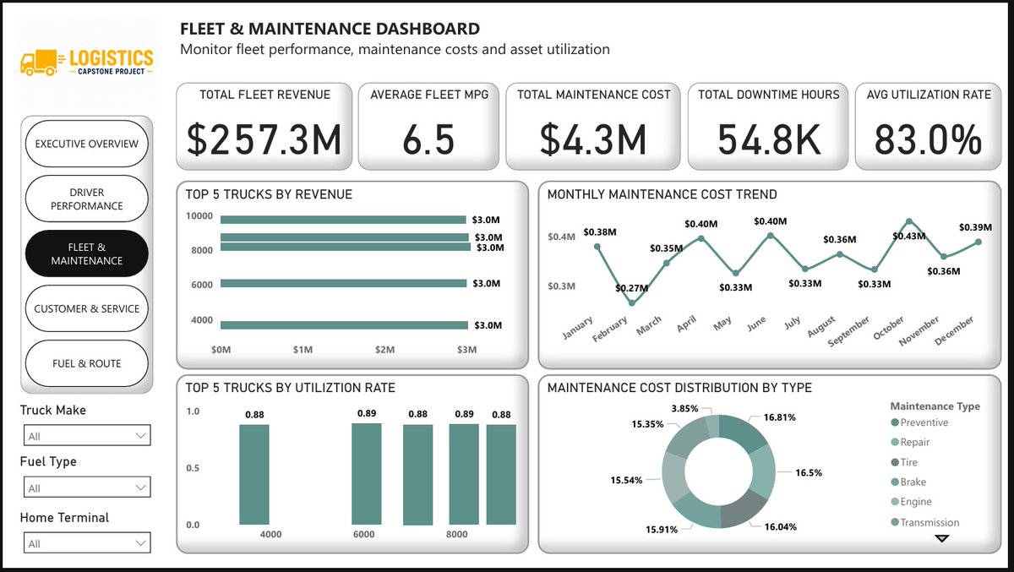Expand more maintenance types with legend arrow
The image size is (1014, 572).
point(942,539)
